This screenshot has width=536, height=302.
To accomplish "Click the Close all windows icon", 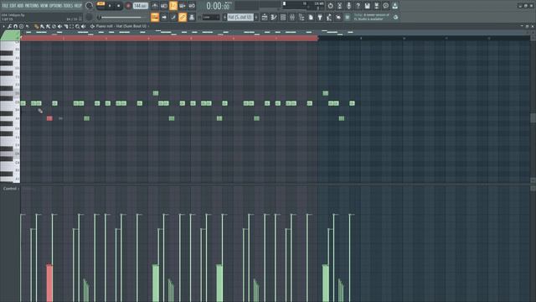I will pos(338,17).
